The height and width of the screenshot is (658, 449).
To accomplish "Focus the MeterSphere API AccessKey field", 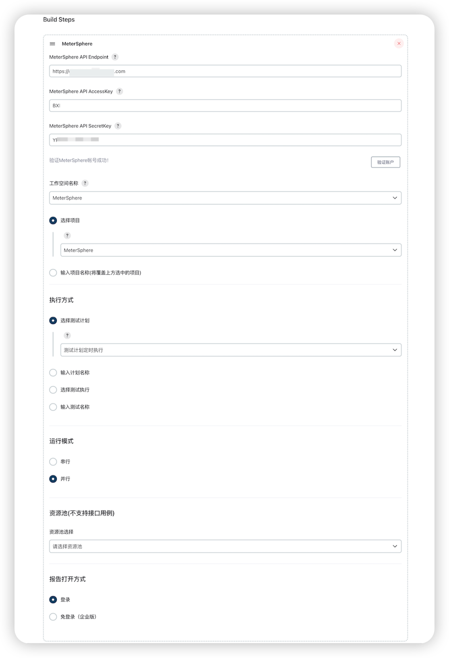I will click(x=225, y=105).
